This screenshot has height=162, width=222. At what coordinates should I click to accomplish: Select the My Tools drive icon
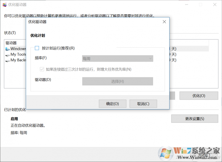click(x=7, y=55)
